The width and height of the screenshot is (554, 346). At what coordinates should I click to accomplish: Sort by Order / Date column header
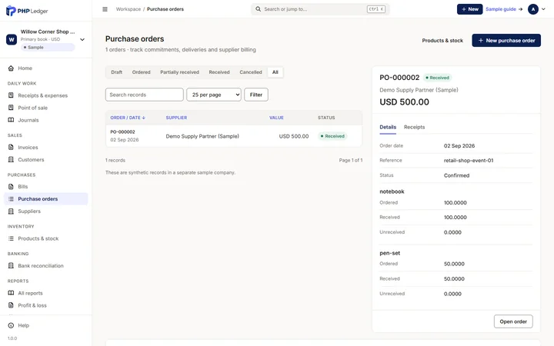128,118
